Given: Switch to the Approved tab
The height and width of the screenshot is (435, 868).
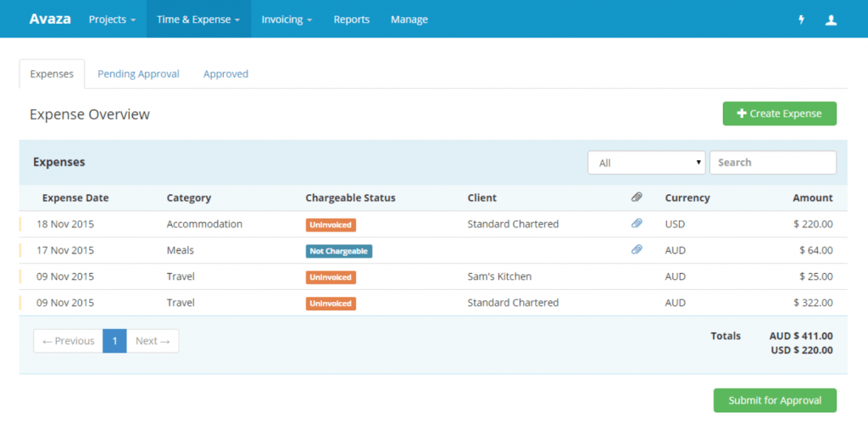Looking at the screenshot, I should (225, 74).
